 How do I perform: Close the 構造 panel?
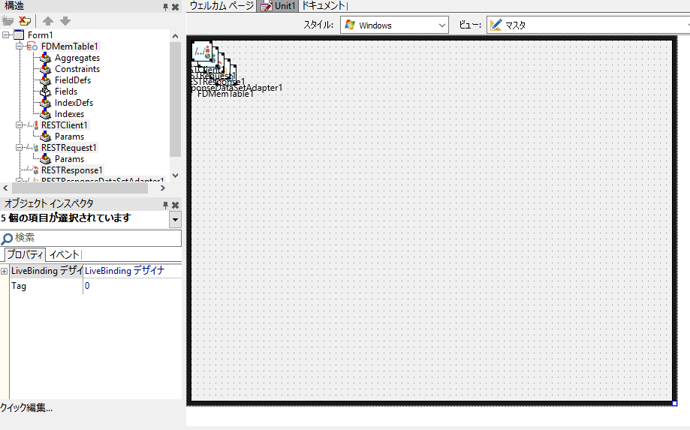(175, 7)
